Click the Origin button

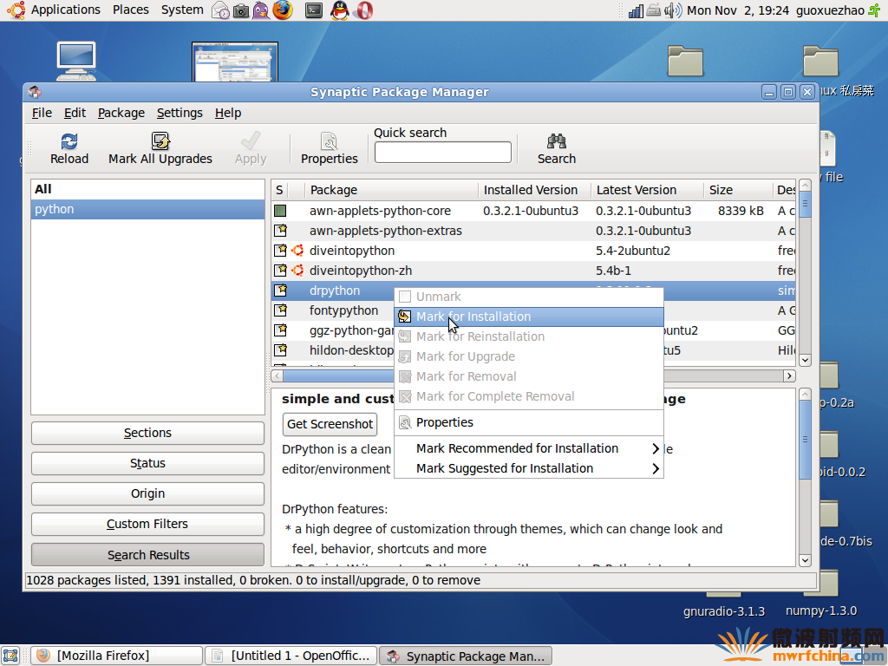click(x=147, y=493)
